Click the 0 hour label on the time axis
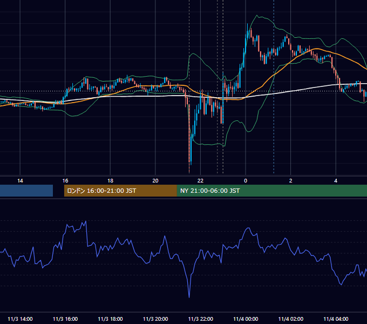 [x=246, y=181]
